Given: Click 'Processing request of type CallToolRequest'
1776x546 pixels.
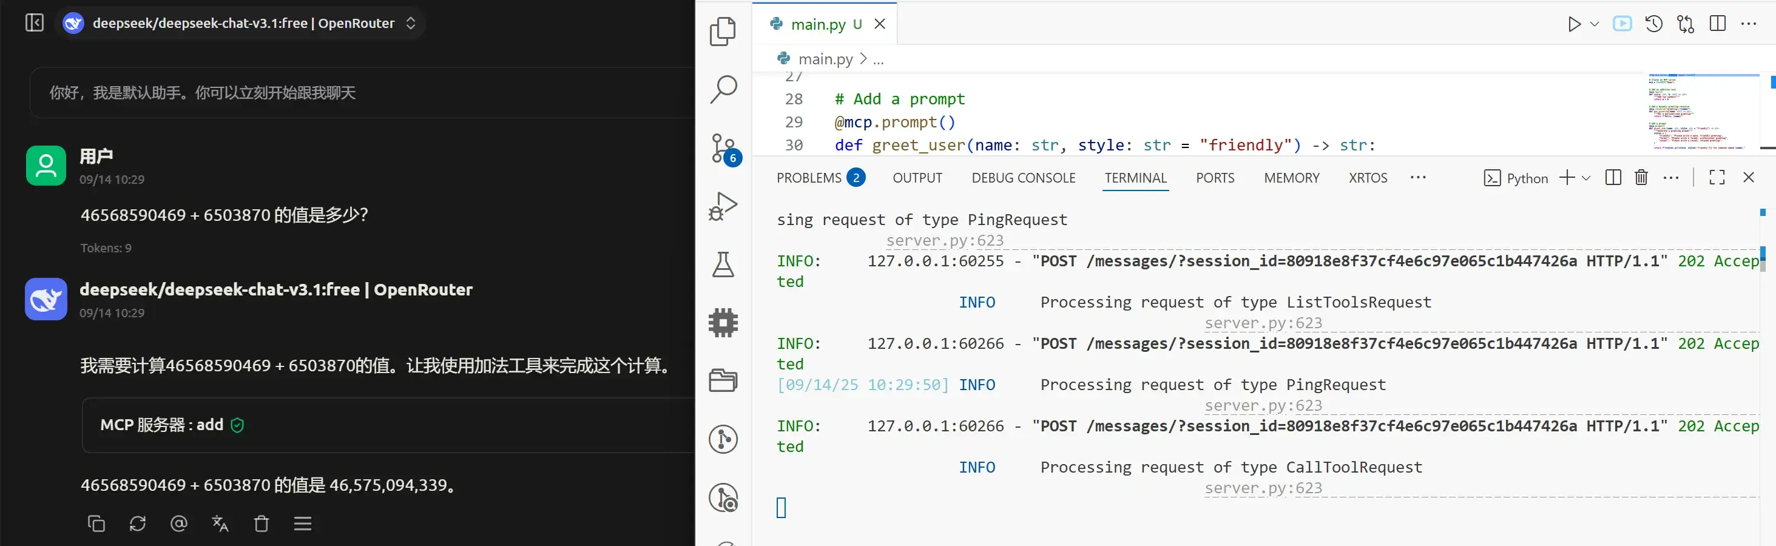Looking at the screenshot, I should (1231, 467).
